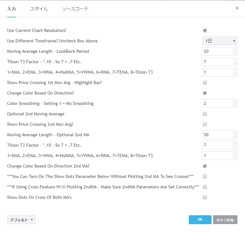Enable Show Price Crossing 1st Mov Avg
The height and width of the screenshot is (232, 245).
tap(205, 82)
